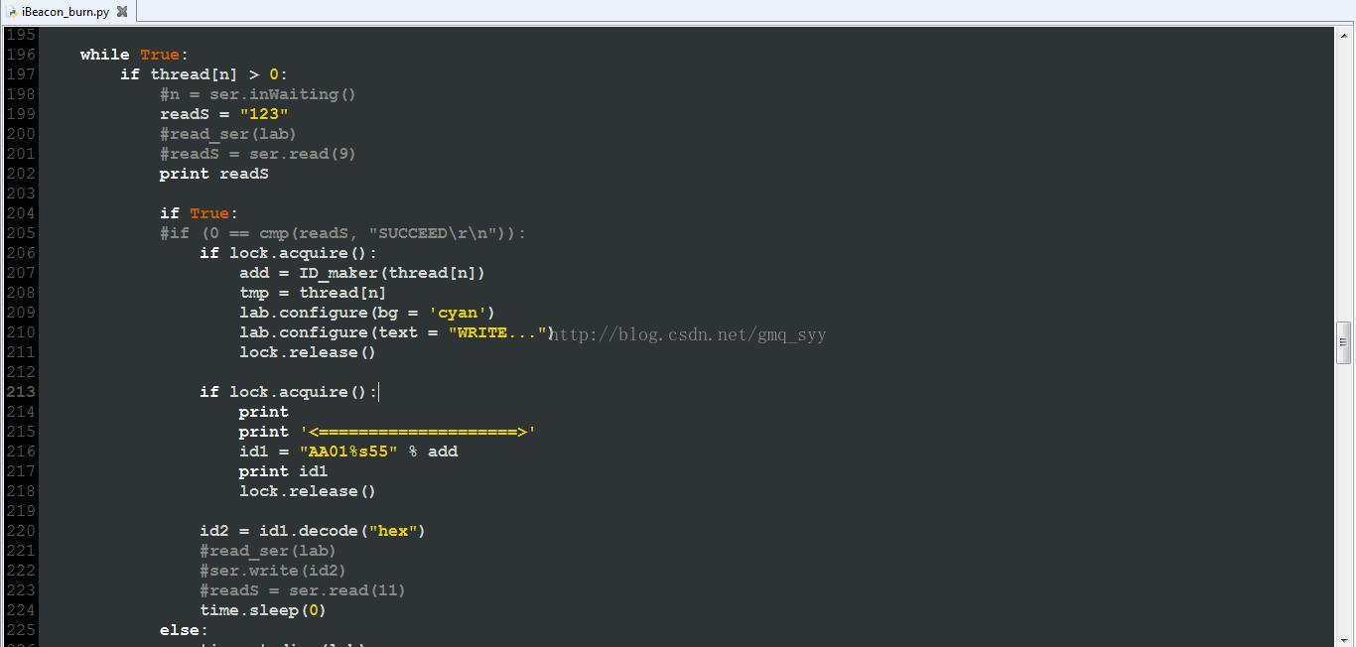Click 'lock.release()' on line 218
The height and width of the screenshot is (647, 1356).
308,491
